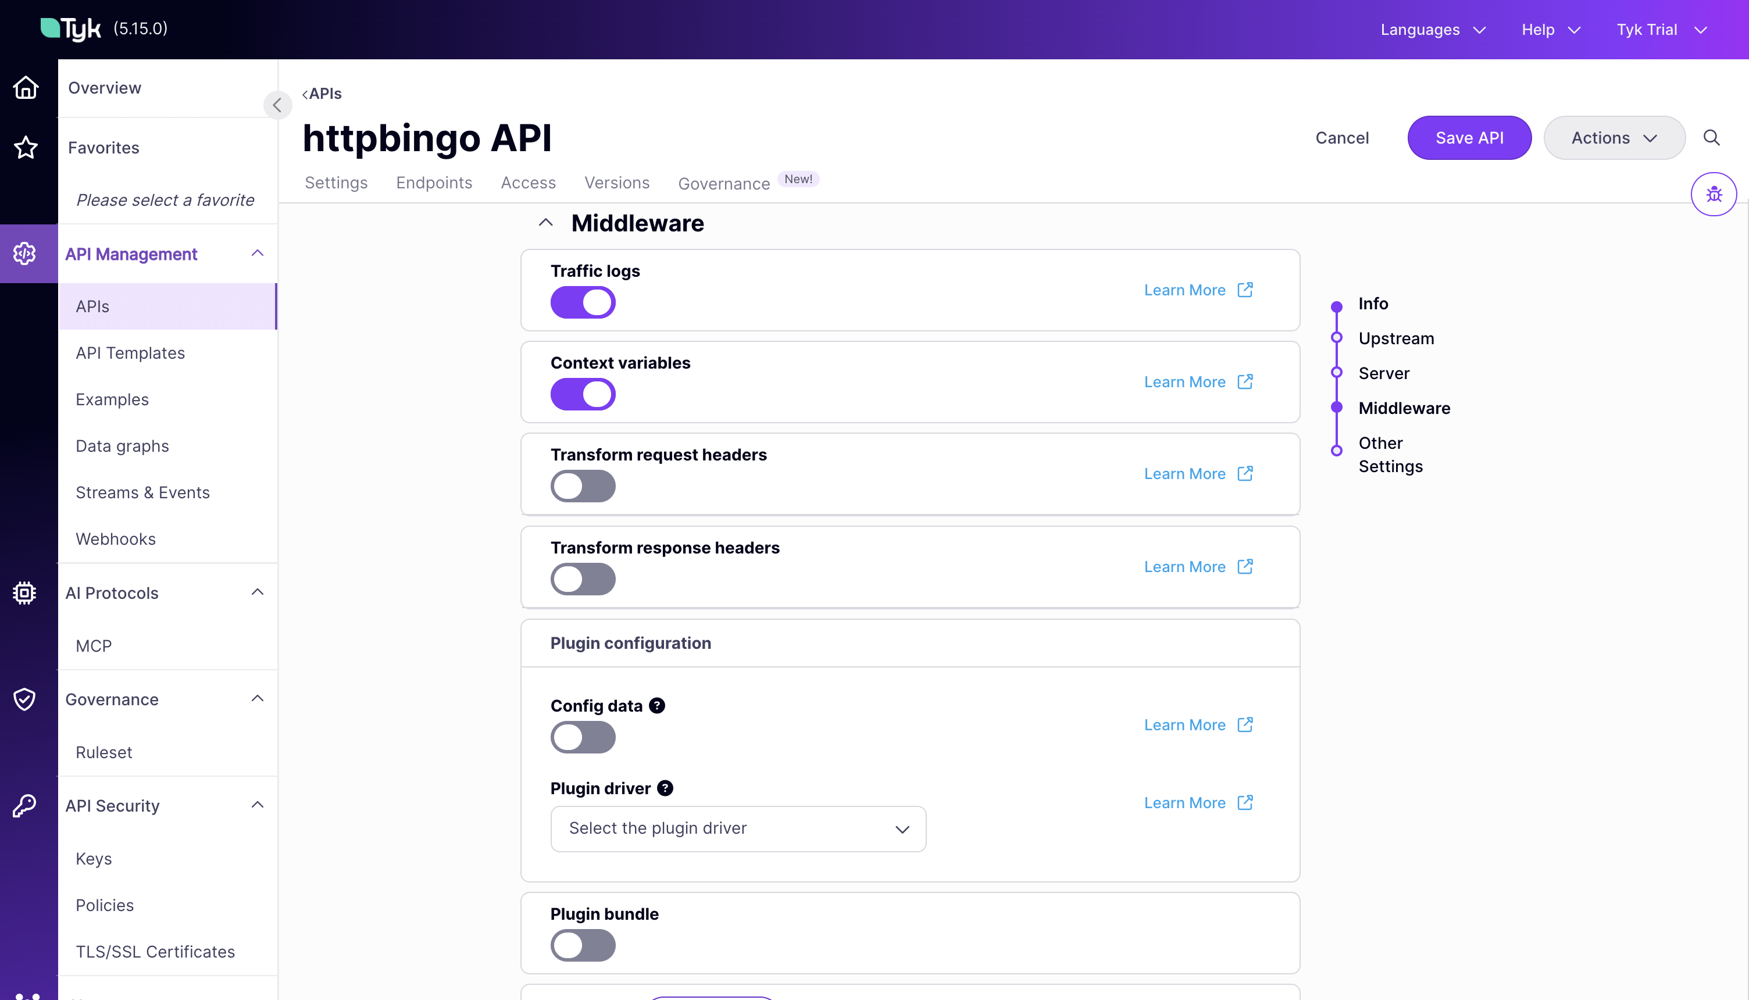The width and height of the screenshot is (1749, 1000).
Task: Click the Favorites star icon
Action: 26,147
